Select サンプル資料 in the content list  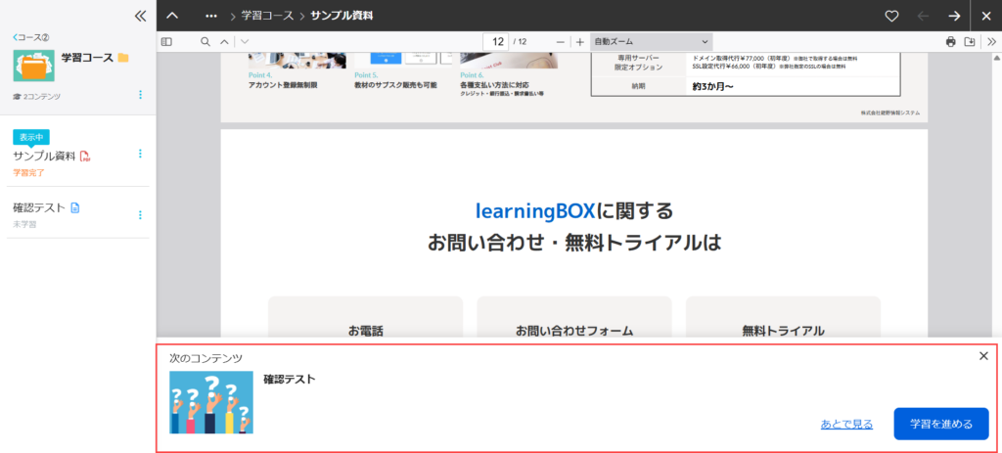(x=44, y=156)
